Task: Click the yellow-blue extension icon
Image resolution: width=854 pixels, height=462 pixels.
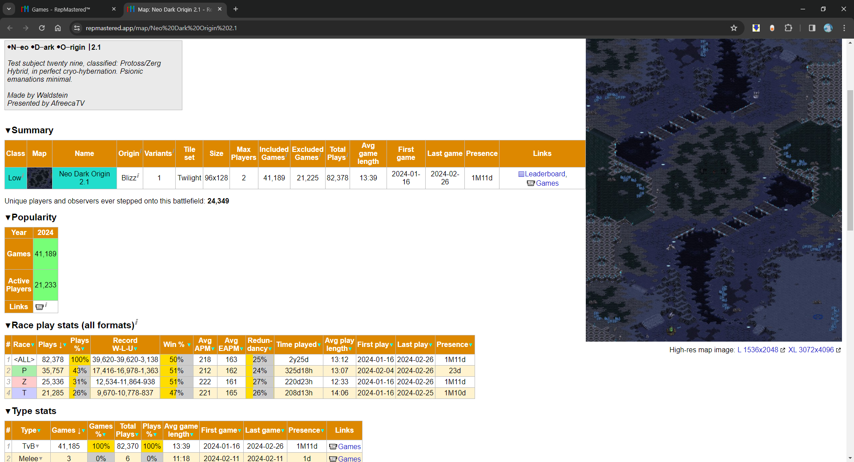Action: [756, 28]
